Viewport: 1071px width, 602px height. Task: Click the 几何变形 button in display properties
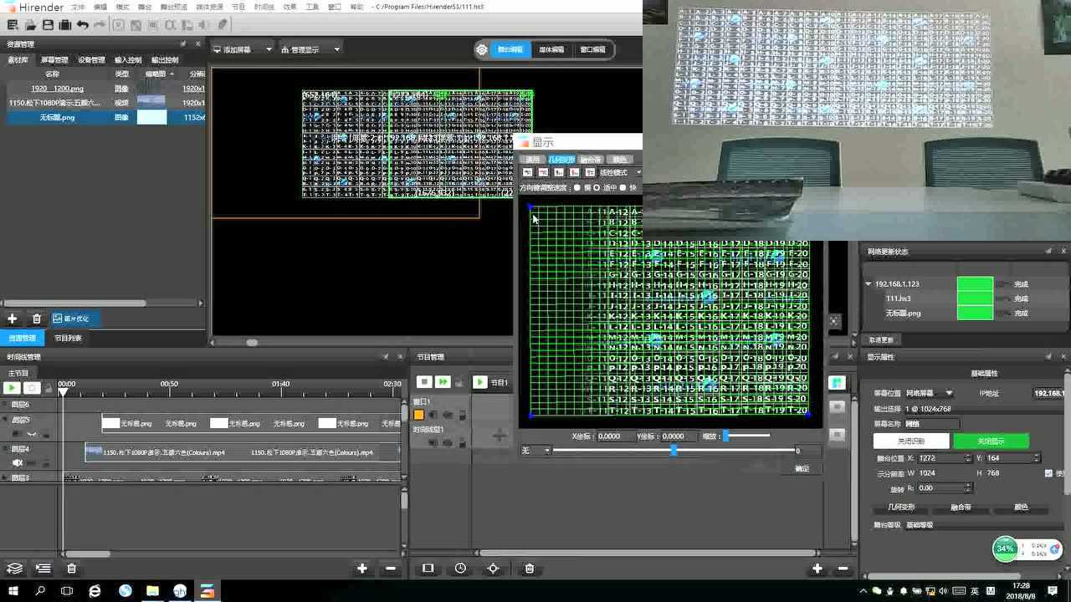tap(901, 508)
